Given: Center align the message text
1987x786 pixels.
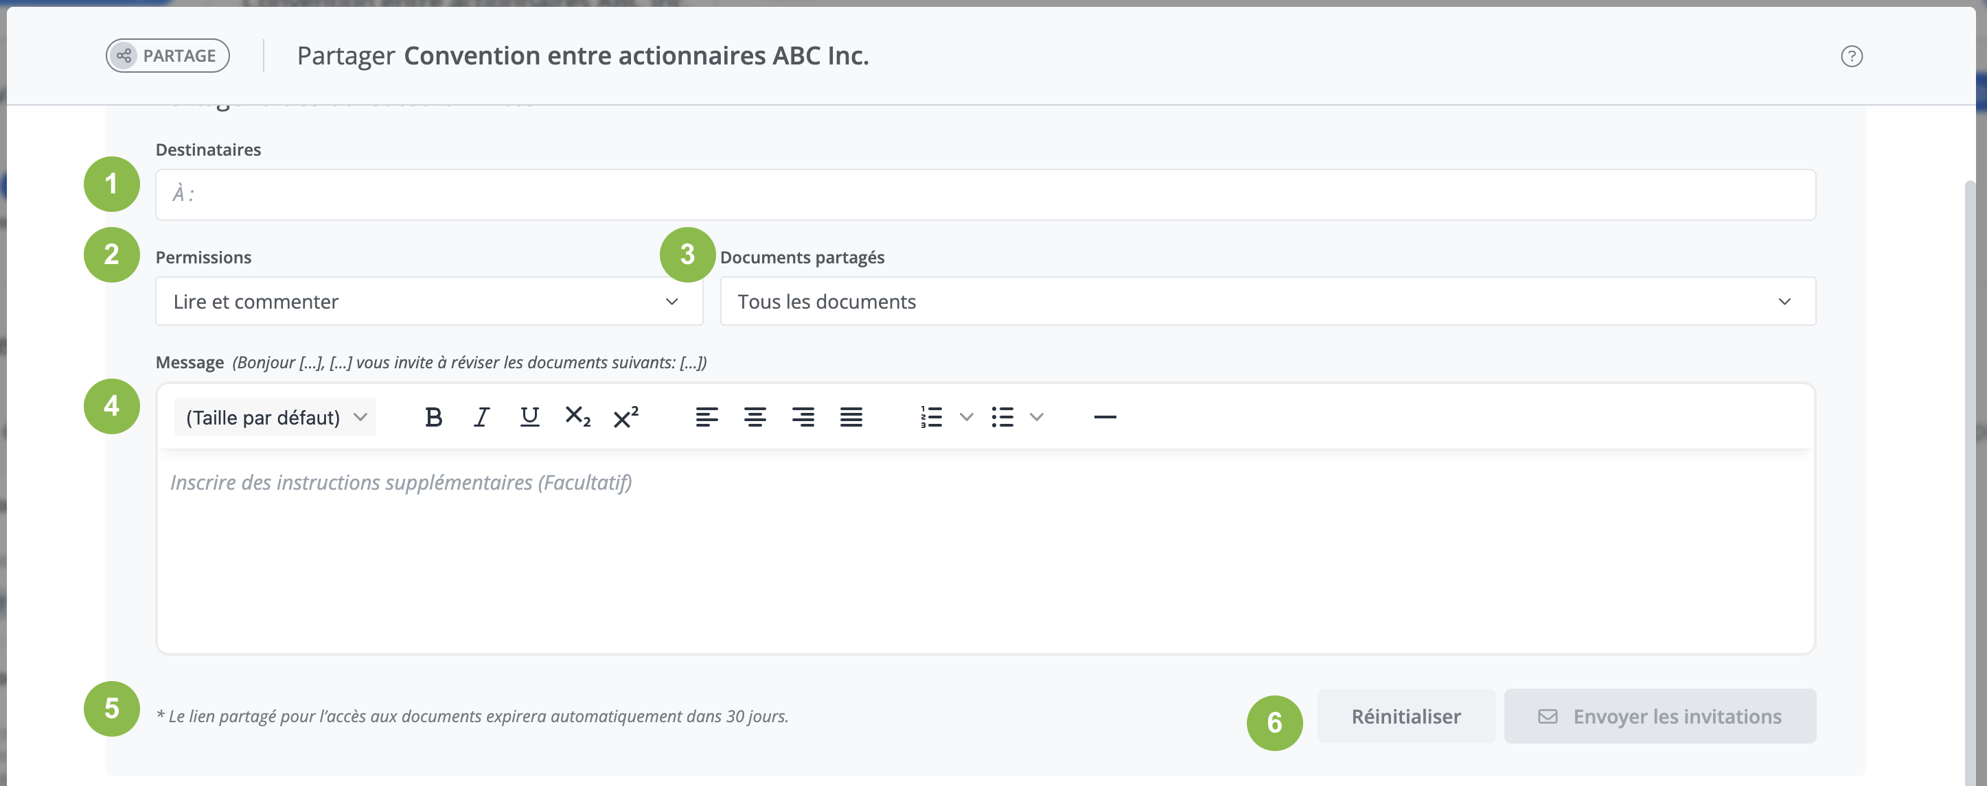Looking at the screenshot, I should [755, 417].
